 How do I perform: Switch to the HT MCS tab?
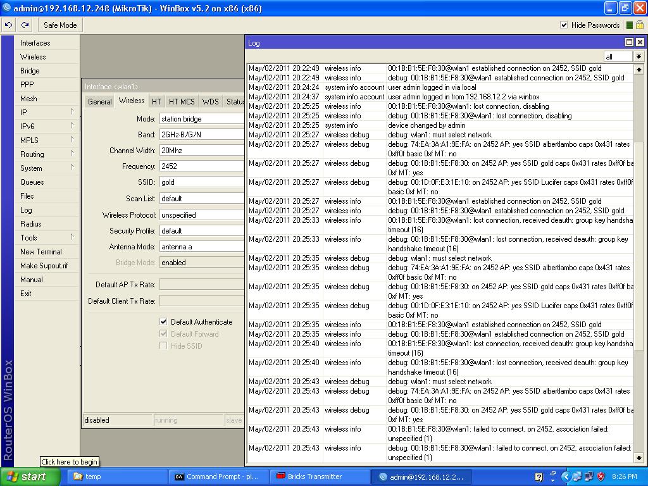[x=182, y=101]
